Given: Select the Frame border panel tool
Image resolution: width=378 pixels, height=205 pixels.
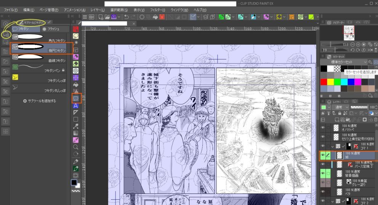Looking at the screenshot, I should tap(76, 50).
